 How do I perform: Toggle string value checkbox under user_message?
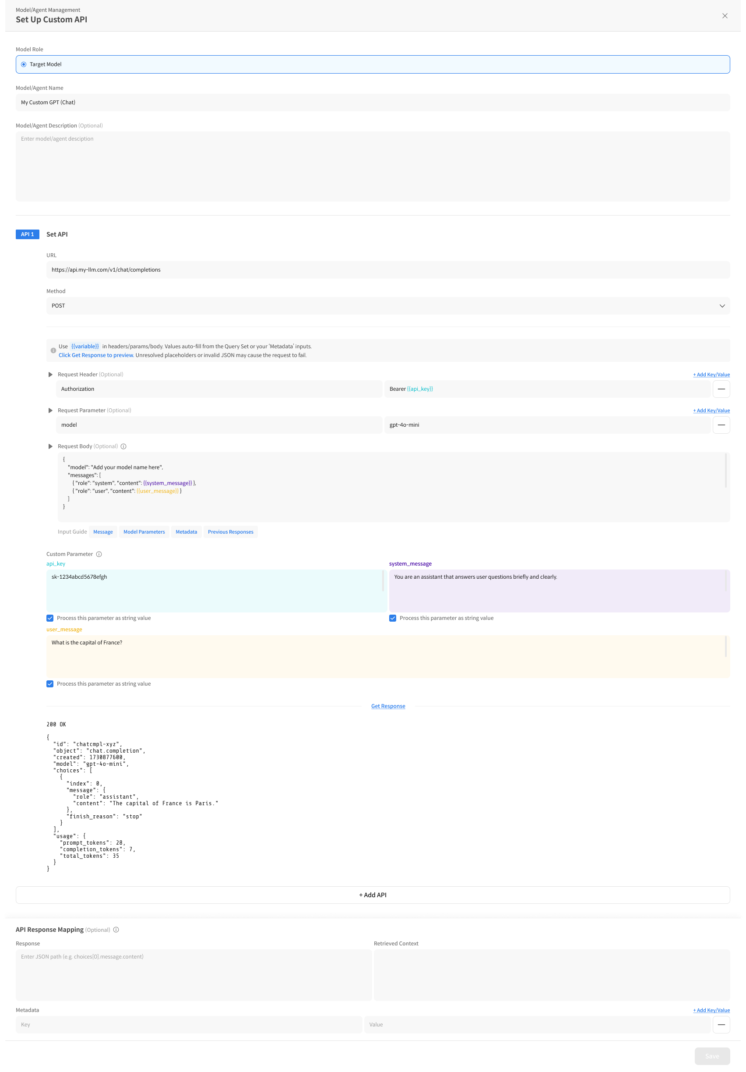coord(50,684)
